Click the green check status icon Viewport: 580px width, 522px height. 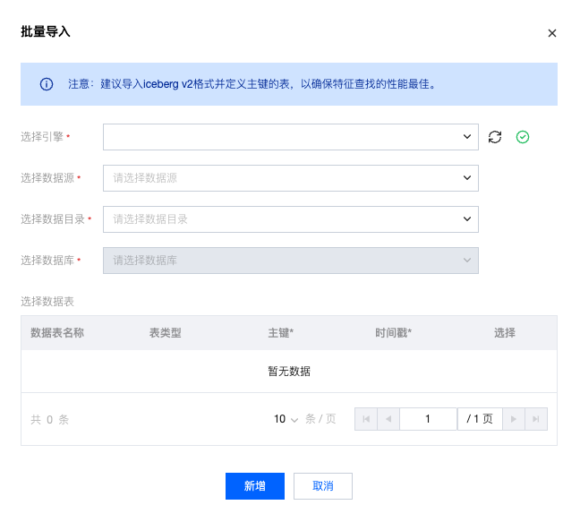tap(524, 137)
